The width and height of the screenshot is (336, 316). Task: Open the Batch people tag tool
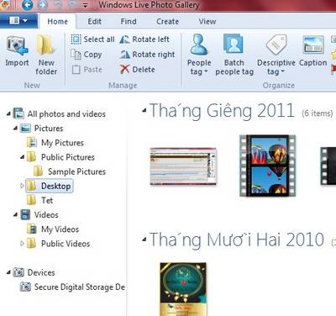point(234,55)
